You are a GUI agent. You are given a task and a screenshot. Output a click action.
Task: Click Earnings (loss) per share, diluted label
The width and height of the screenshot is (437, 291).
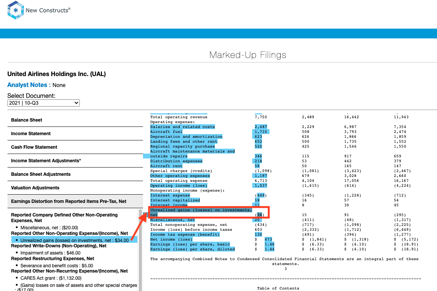pos(193,249)
